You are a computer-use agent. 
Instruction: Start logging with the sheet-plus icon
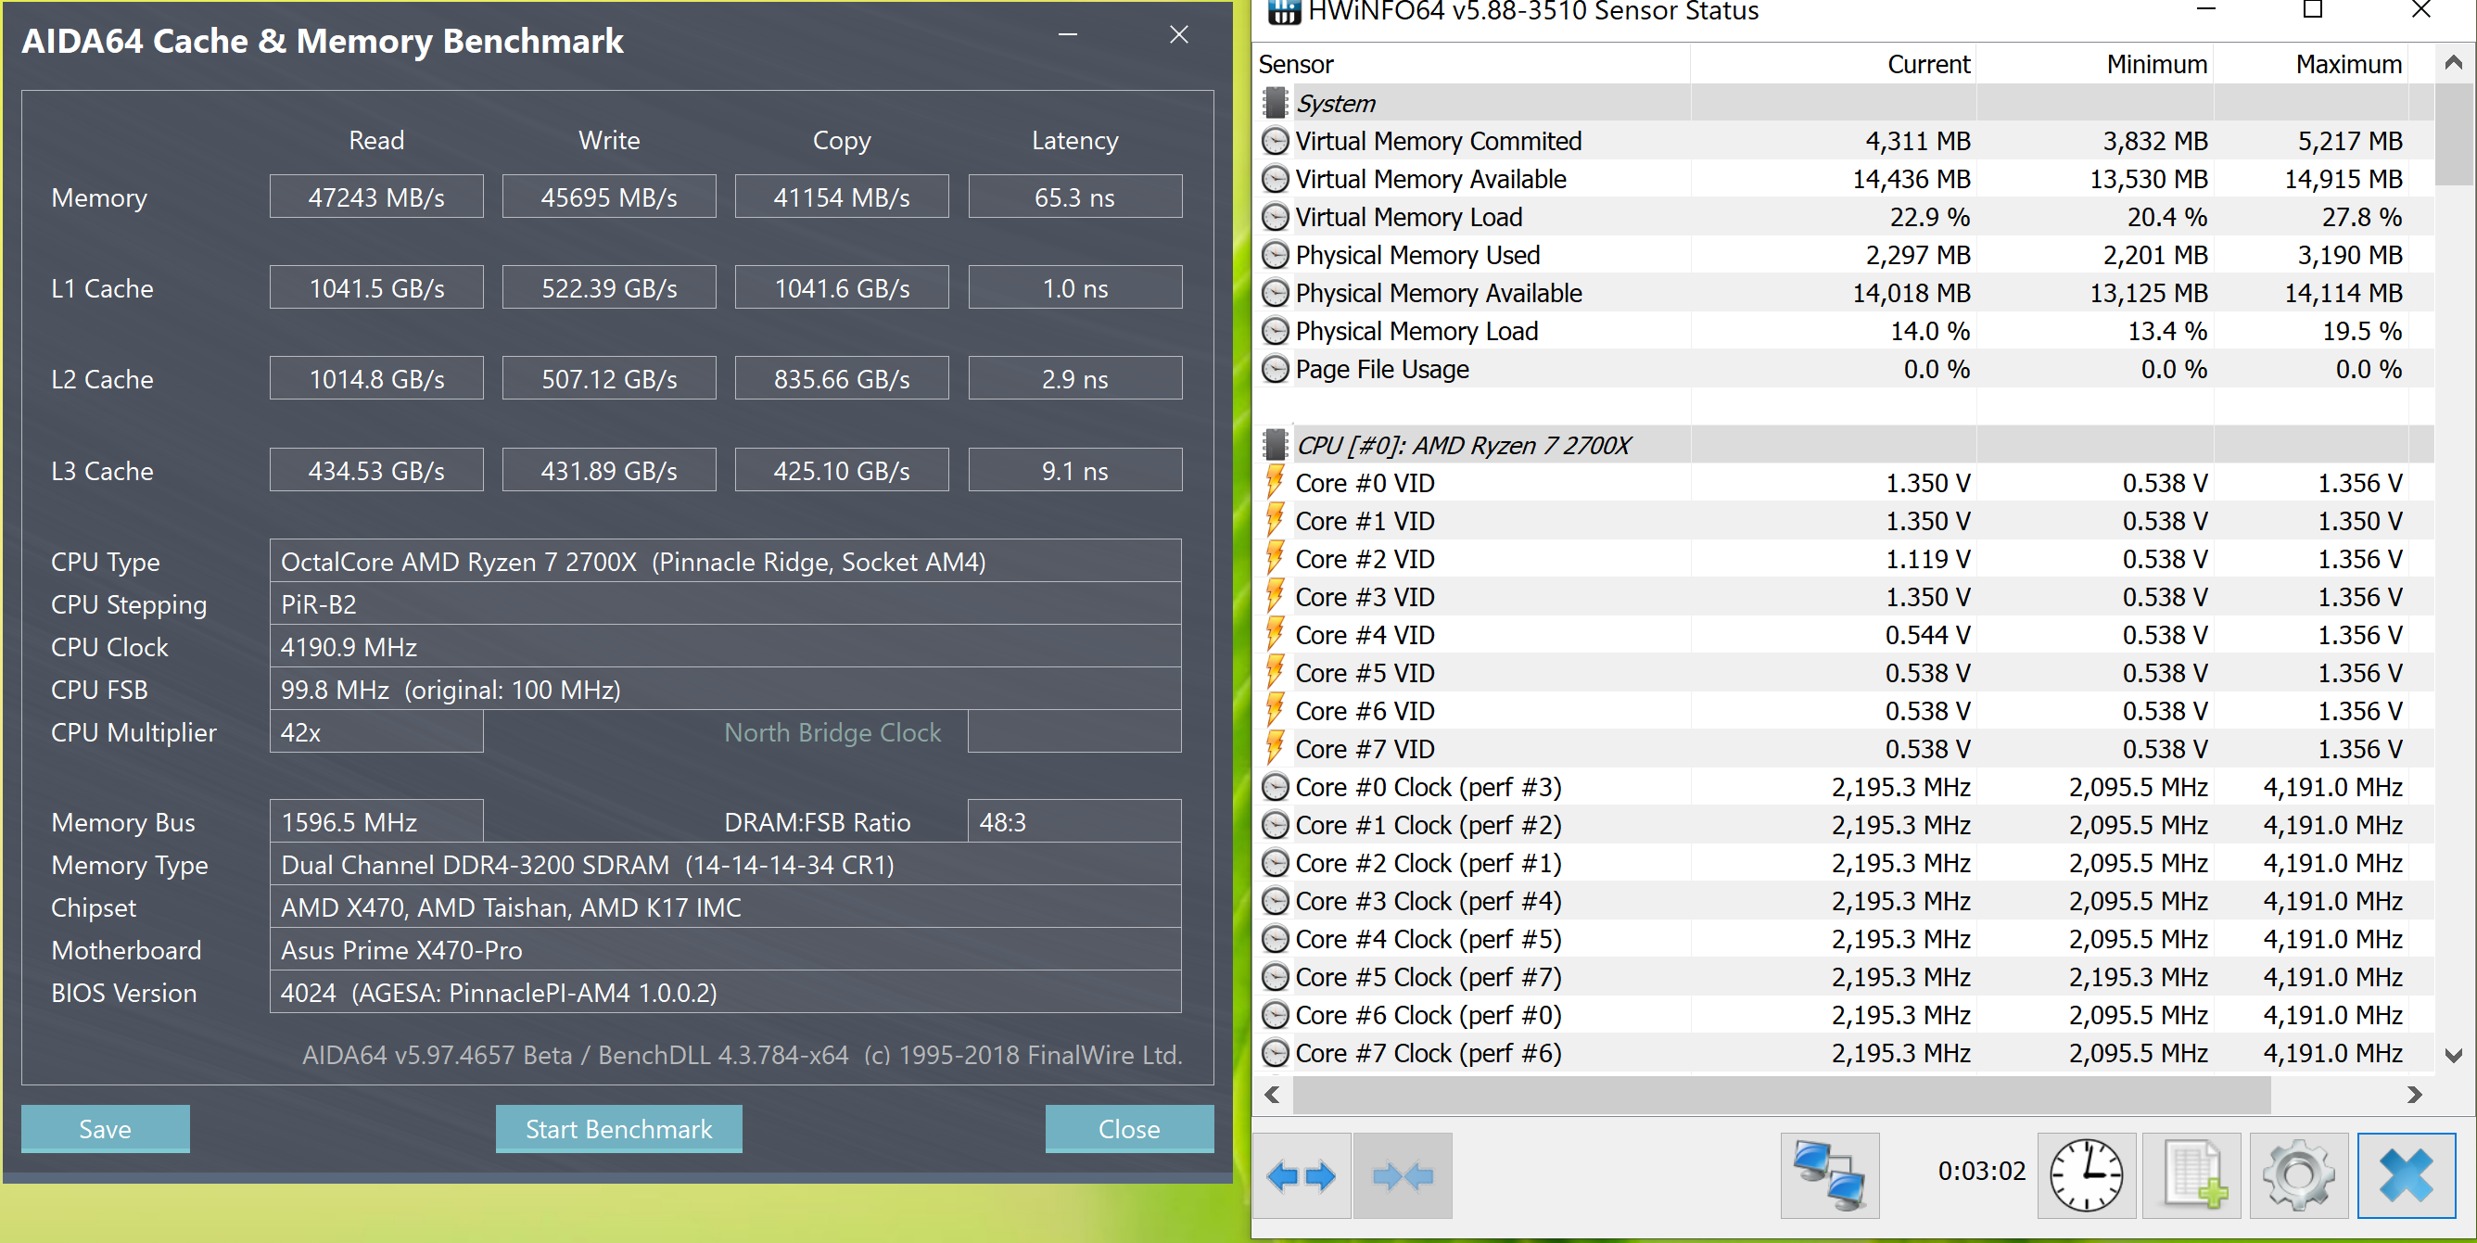(2193, 1174)
